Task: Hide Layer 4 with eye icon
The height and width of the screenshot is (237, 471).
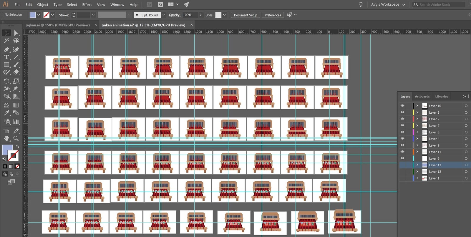Action: point(402,139)
